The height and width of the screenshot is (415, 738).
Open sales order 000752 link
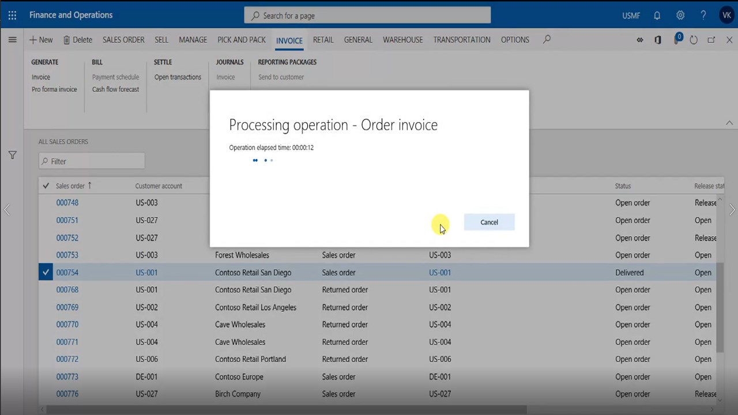click(67, 238)
